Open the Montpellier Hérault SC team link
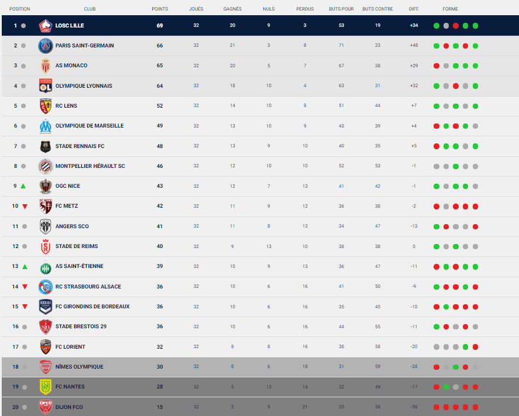Screen dimensions: 519x416 coord(90,166)
